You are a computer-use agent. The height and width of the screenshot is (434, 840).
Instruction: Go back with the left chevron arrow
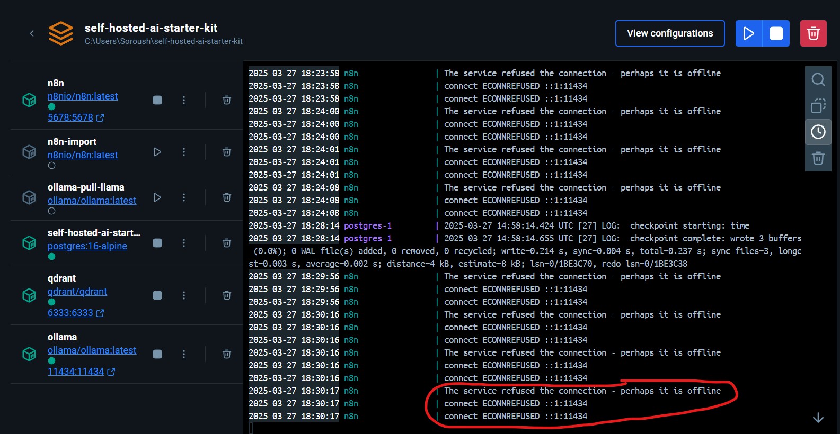pos(32,33)
